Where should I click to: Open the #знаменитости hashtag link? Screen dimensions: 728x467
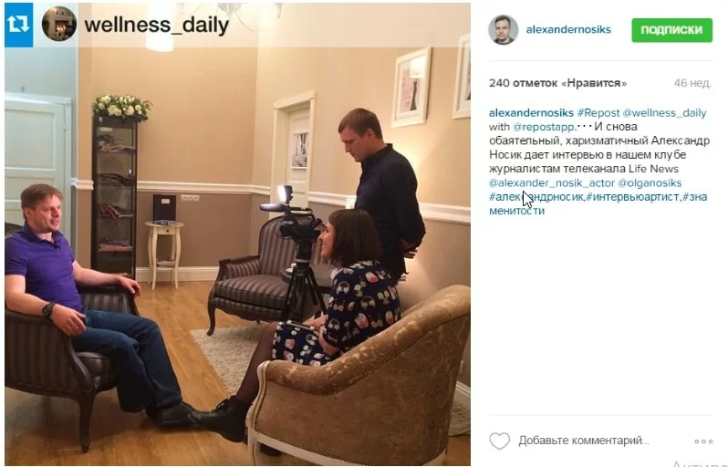click(x=598, y=203)
